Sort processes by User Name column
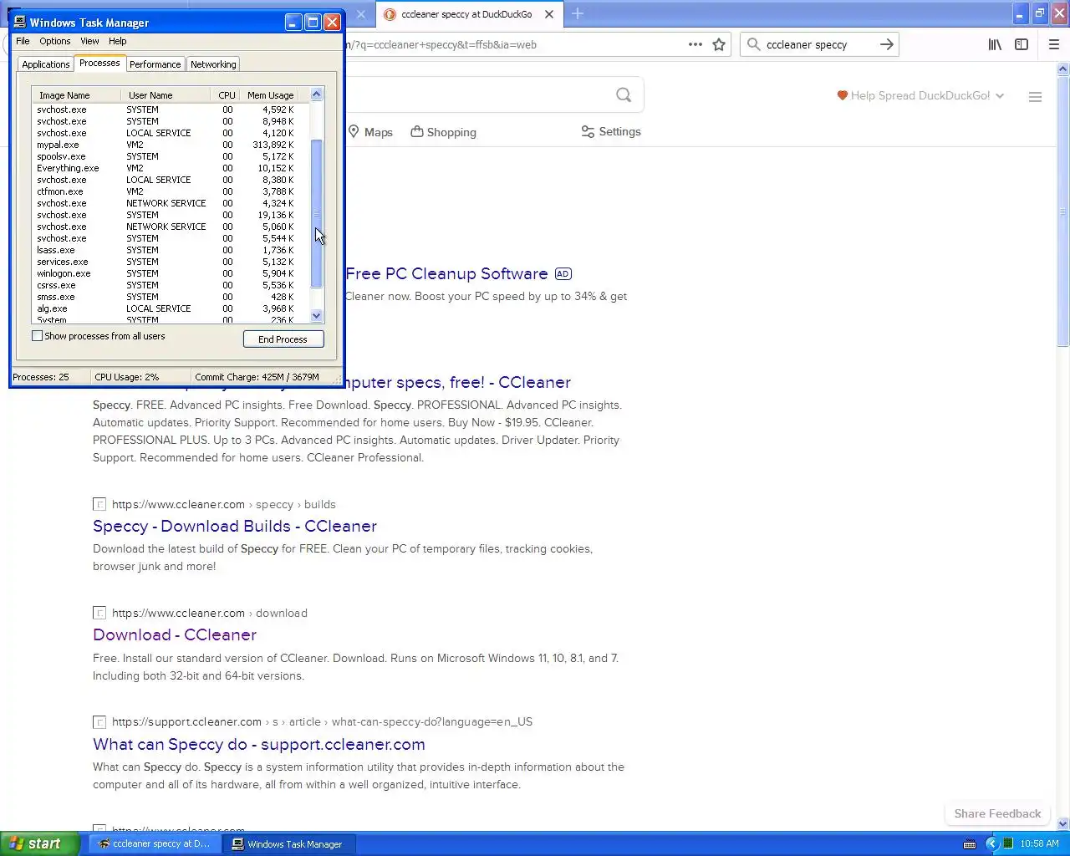The image size is (1070, 856). (166, 95)
